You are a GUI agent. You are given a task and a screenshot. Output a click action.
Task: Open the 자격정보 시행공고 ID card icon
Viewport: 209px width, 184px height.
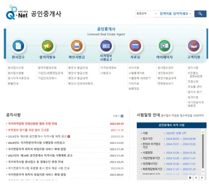point(106,46)
